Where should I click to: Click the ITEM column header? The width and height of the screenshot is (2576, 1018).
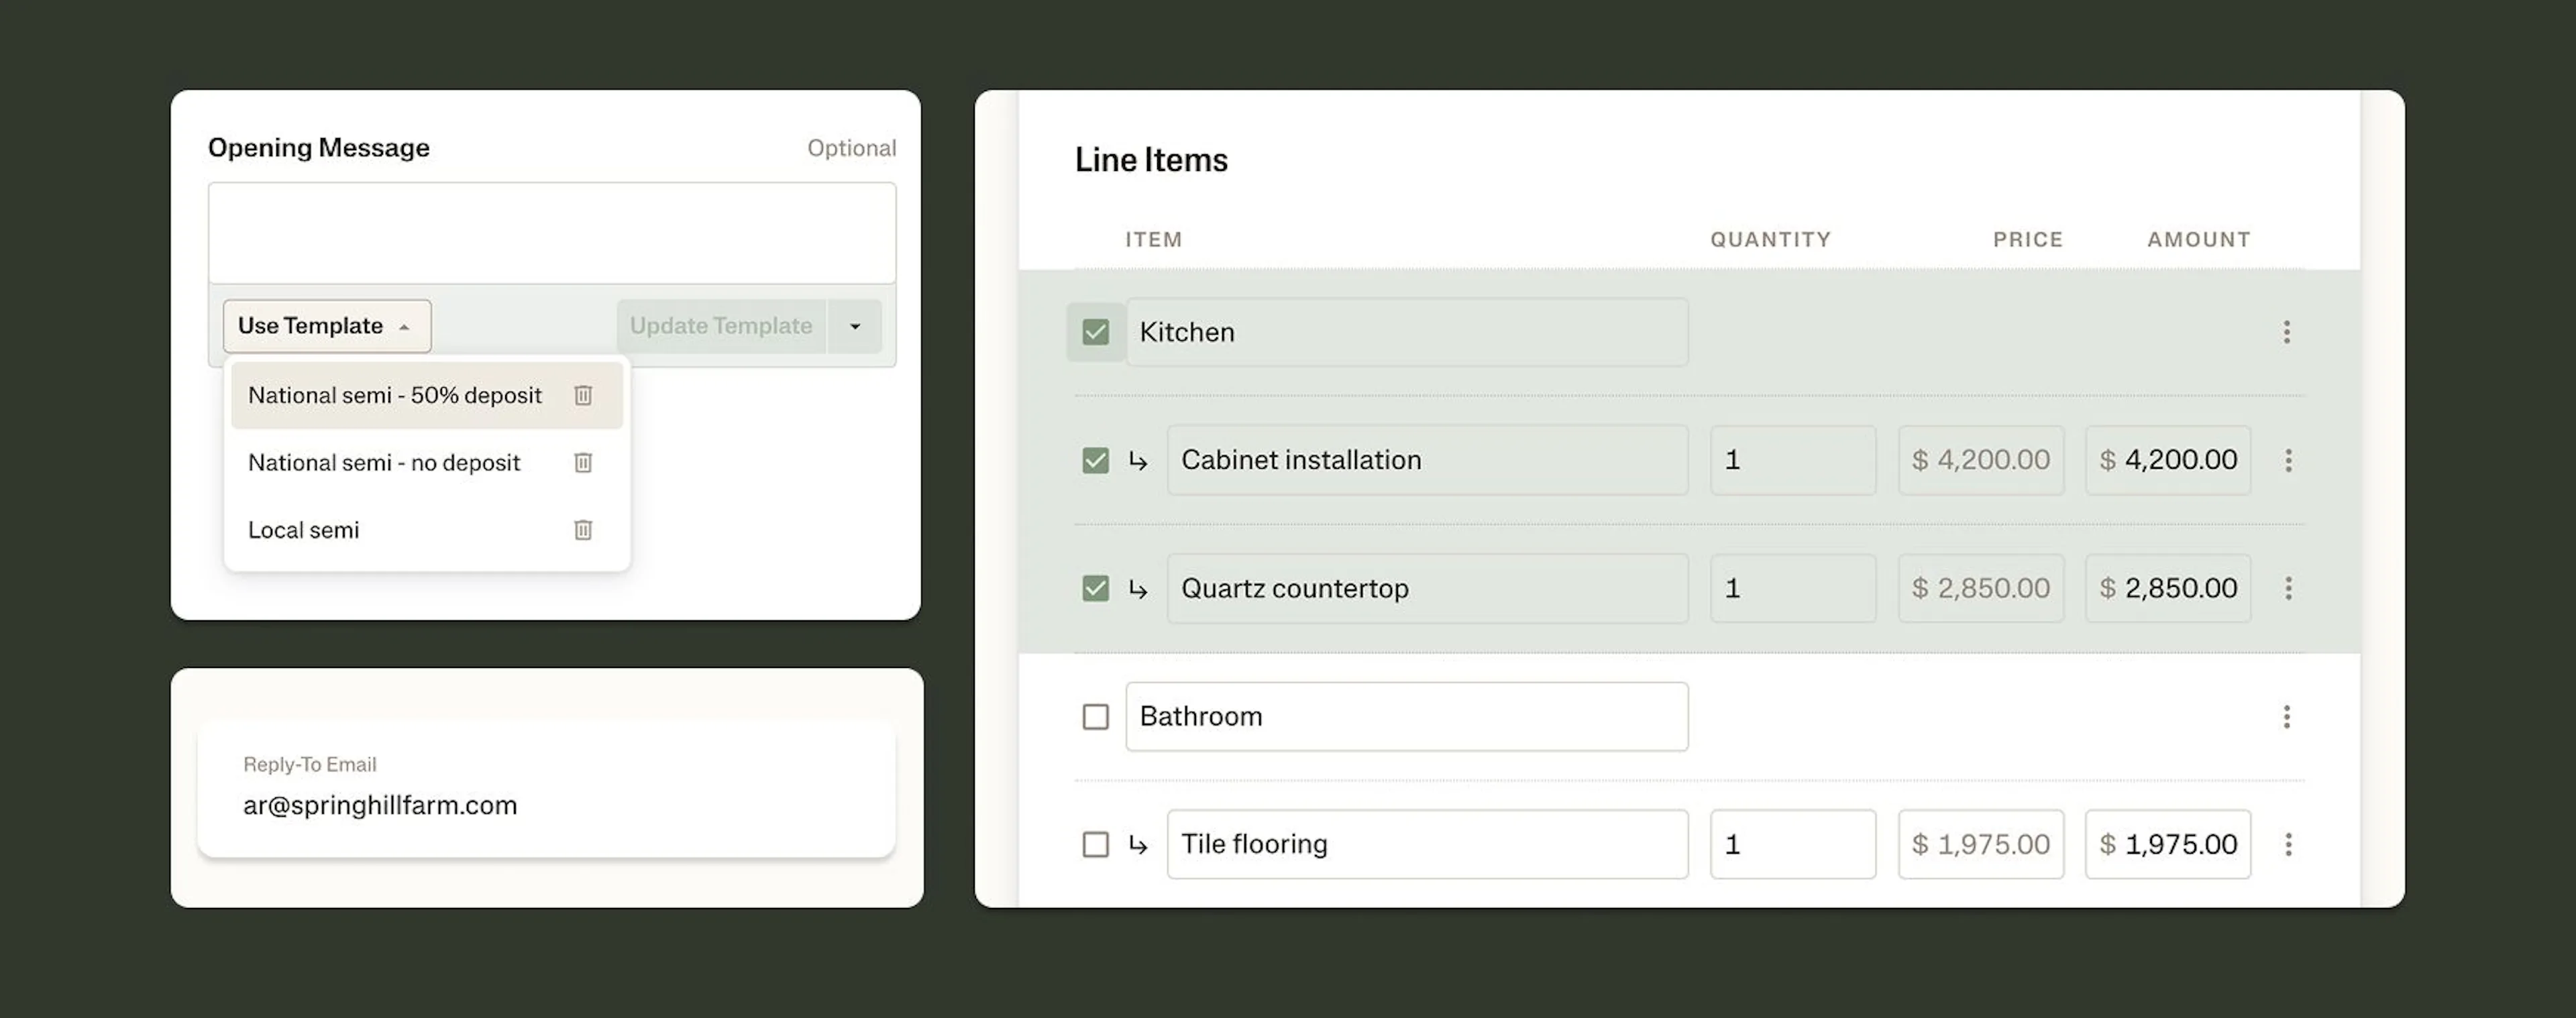pyautogui.click(x=1154, y=240)
